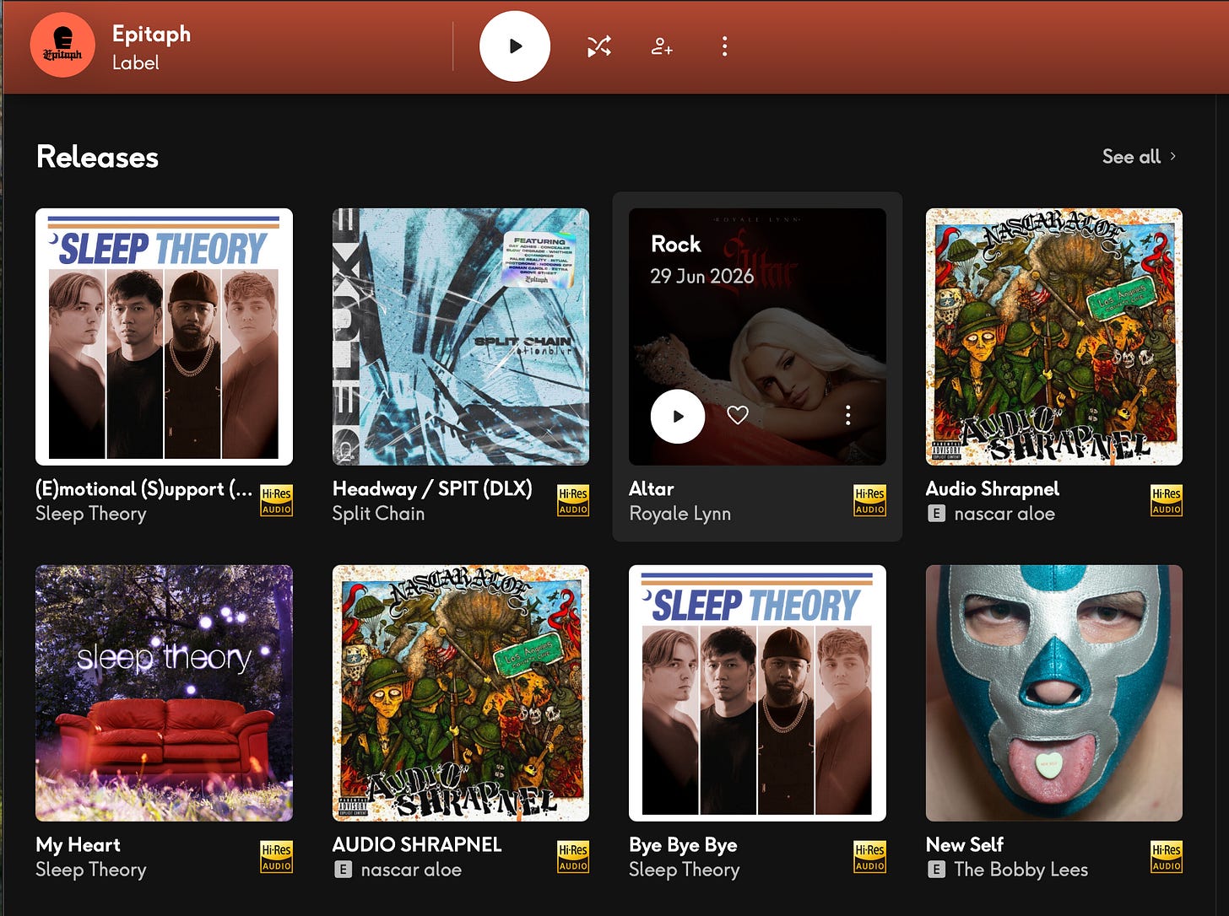Shuffle the Epitaph label tracks
The image size is (1229, 916).
599,46
